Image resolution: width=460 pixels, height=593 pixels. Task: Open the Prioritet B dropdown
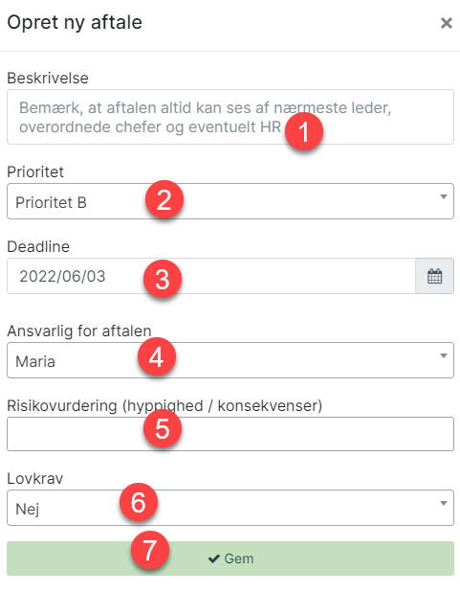click(230, 201)
